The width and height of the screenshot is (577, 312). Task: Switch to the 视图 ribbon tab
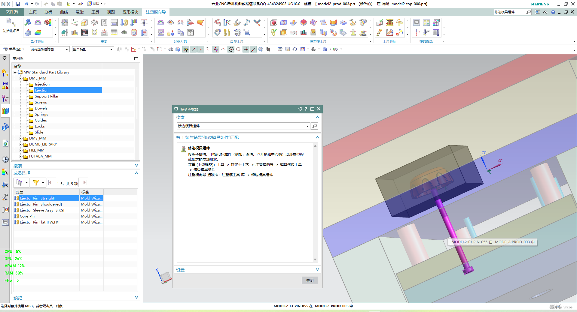point(111,12)
